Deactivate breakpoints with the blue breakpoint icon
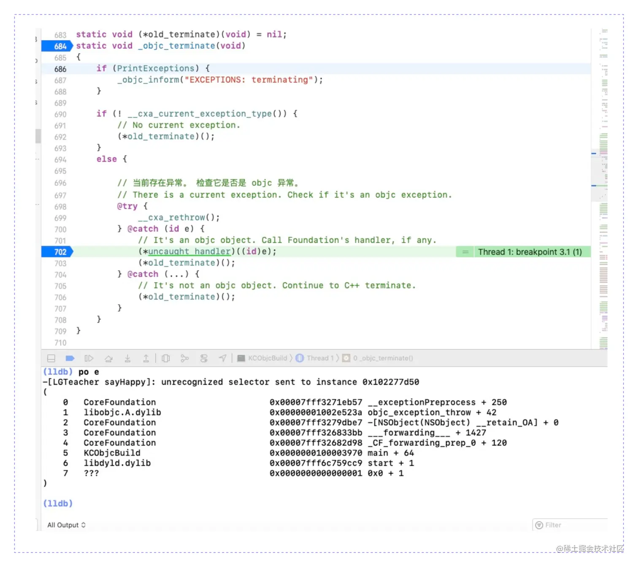The width and height of the screenshot is (638, 567). coord(70,358)
